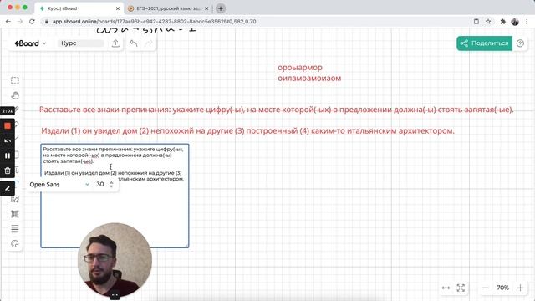
Task: Click the red 'Расставьте все знаки препинания' line
Action: (x=277, y=110)
